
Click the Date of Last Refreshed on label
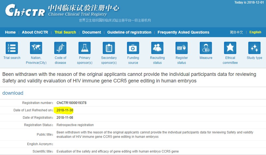[33, 110]
